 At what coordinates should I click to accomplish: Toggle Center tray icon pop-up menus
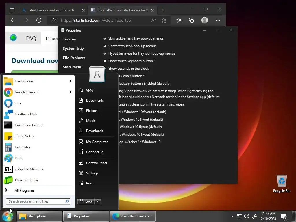130,46
